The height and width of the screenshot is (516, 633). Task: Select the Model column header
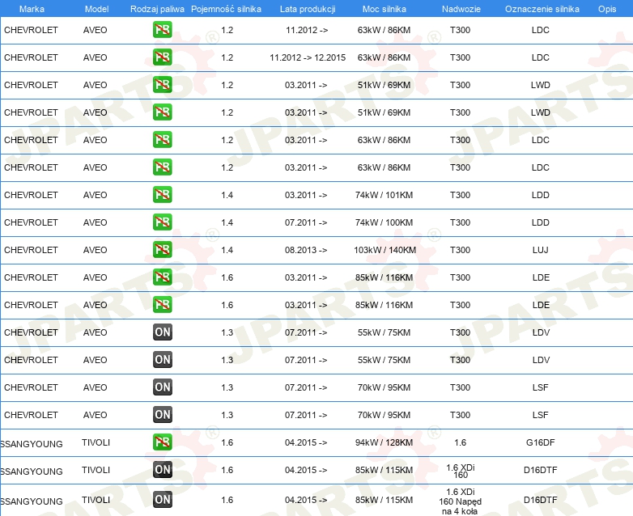pyautogui.click(x=96, y=9)
